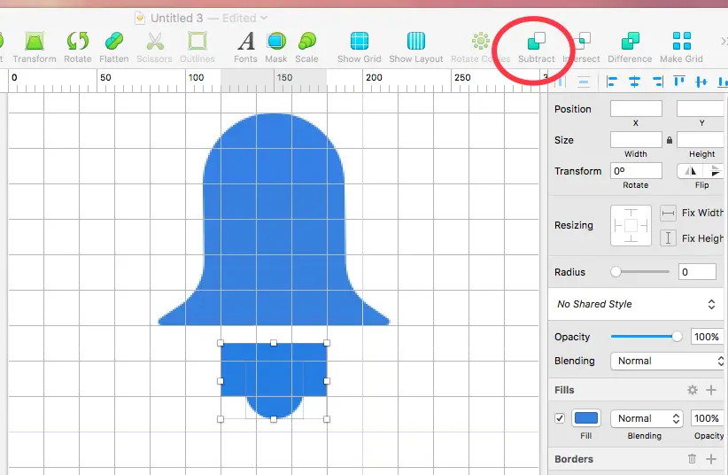Align layers to horizontal center

634,82
